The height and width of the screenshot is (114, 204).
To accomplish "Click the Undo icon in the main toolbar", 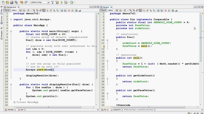I will click(22, 2).
